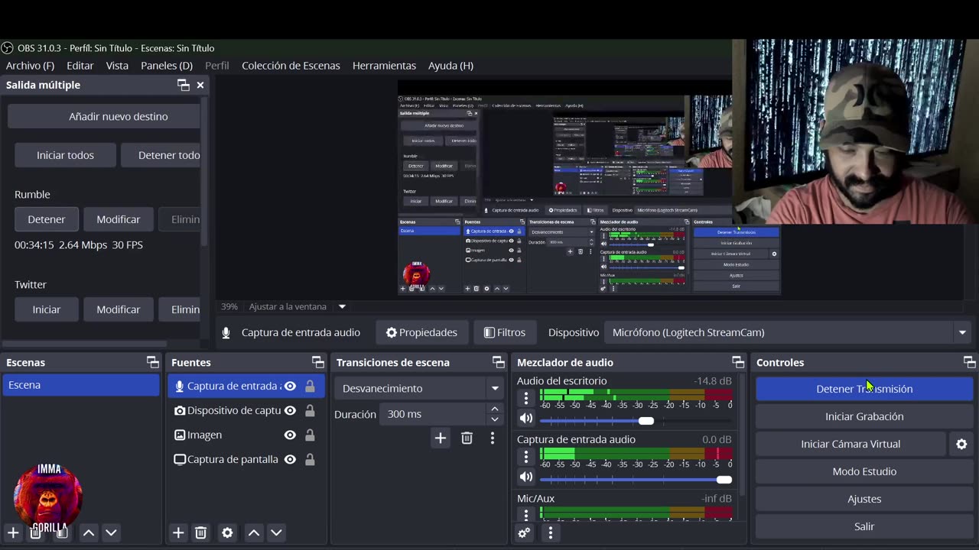979x550 pixels.
Task: Open transition properties three-dot menu
Action: tap(493, 438)
